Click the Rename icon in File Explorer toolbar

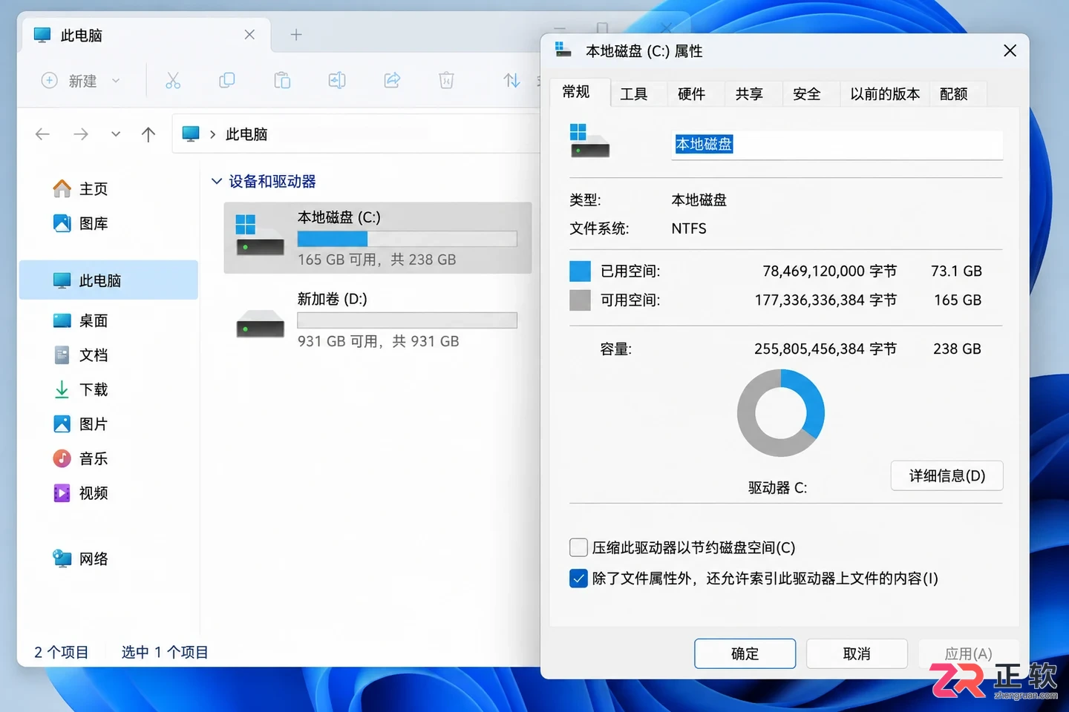pyautogui.click(x=337, y=80)
